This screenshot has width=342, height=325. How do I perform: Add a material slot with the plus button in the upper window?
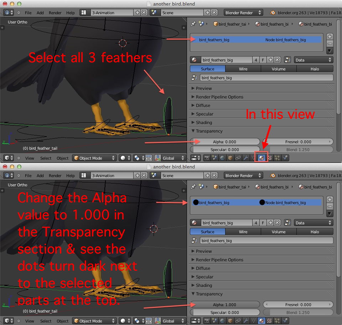tap(330, 37)
